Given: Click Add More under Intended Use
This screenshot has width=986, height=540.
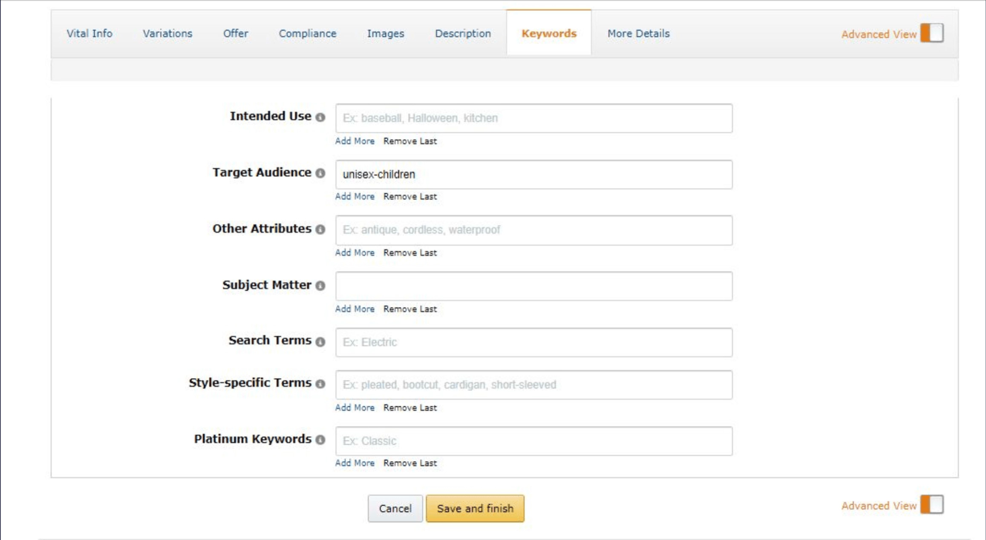Looking at the screenshot, I should click(x=355, y=141).
